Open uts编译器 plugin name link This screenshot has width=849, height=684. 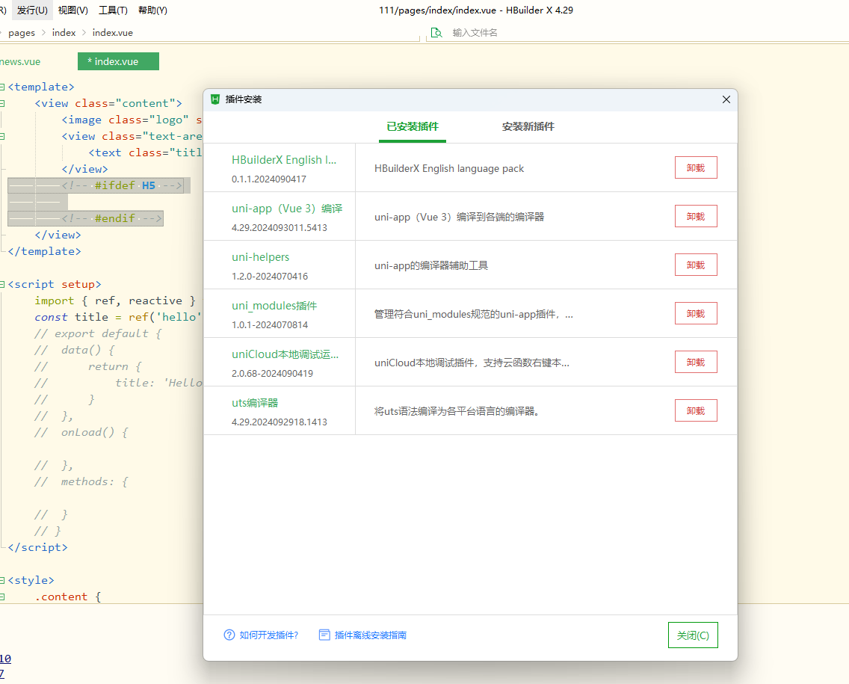[x=255, y=403]
